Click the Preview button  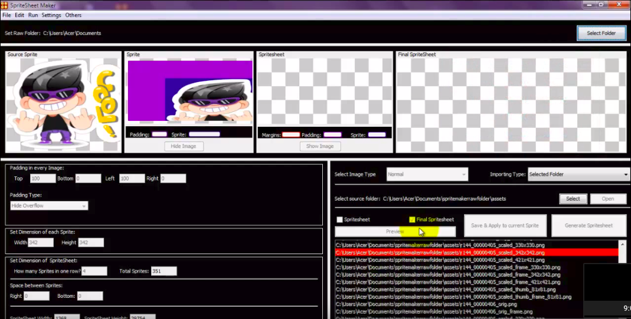pos(395,232)
